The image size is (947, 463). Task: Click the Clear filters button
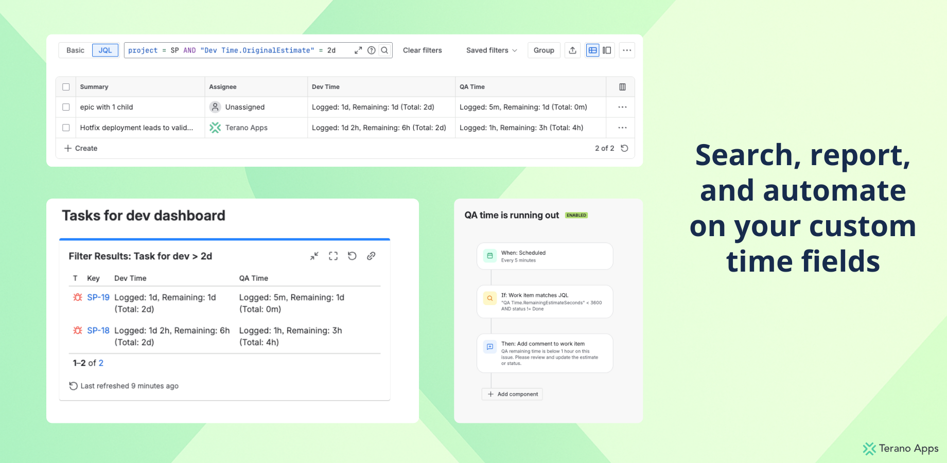[x=422, y=50]
